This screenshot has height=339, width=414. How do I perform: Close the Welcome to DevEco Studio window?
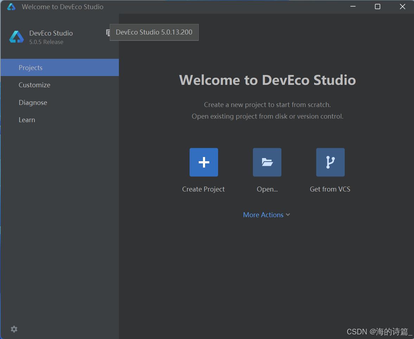pos(402,7)
